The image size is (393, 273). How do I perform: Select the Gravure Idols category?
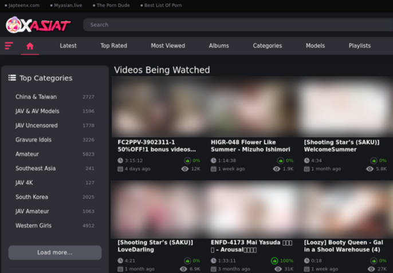coord(33,140)
